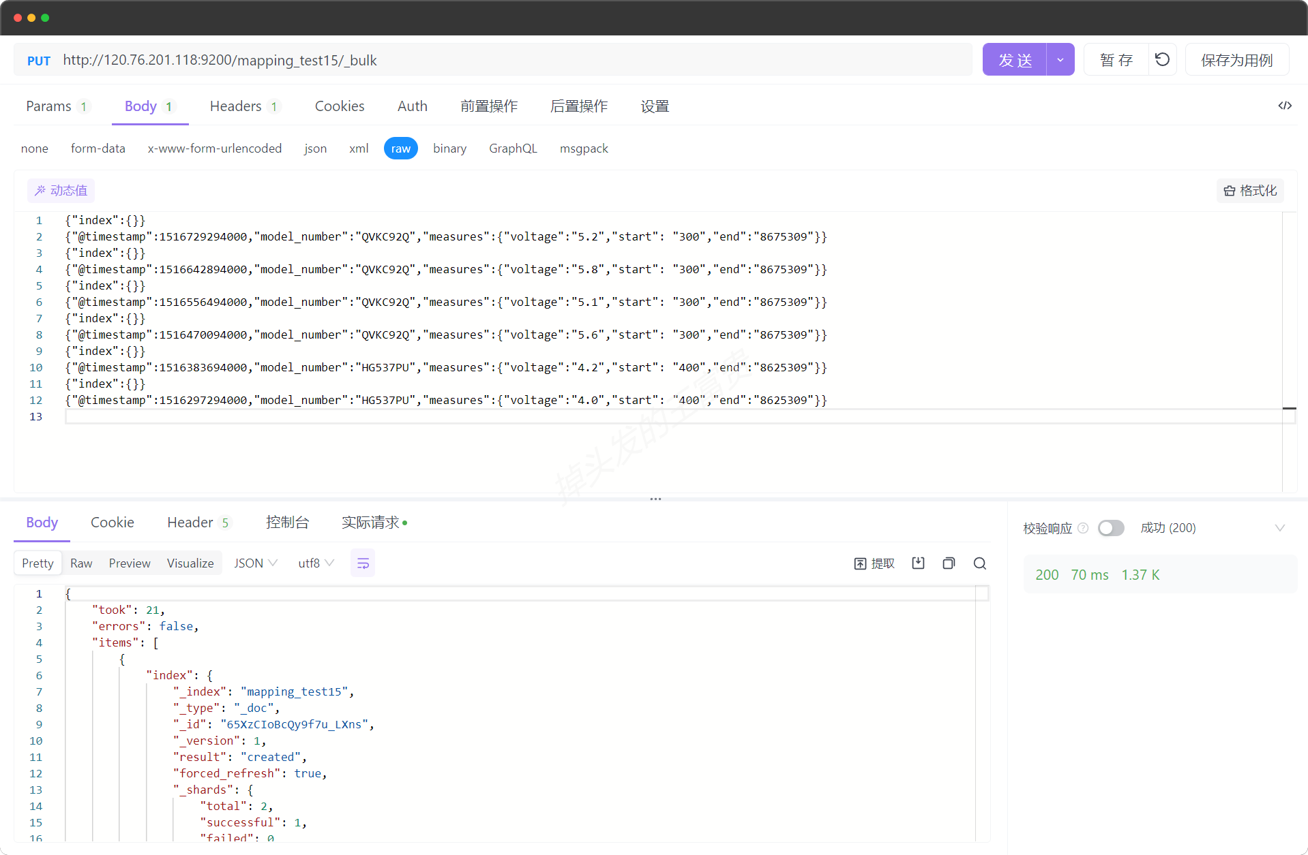Open the 设置 tab
1308x855 pixels.
click(655, 106)
